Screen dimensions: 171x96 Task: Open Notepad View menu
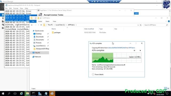click(21, 8)
